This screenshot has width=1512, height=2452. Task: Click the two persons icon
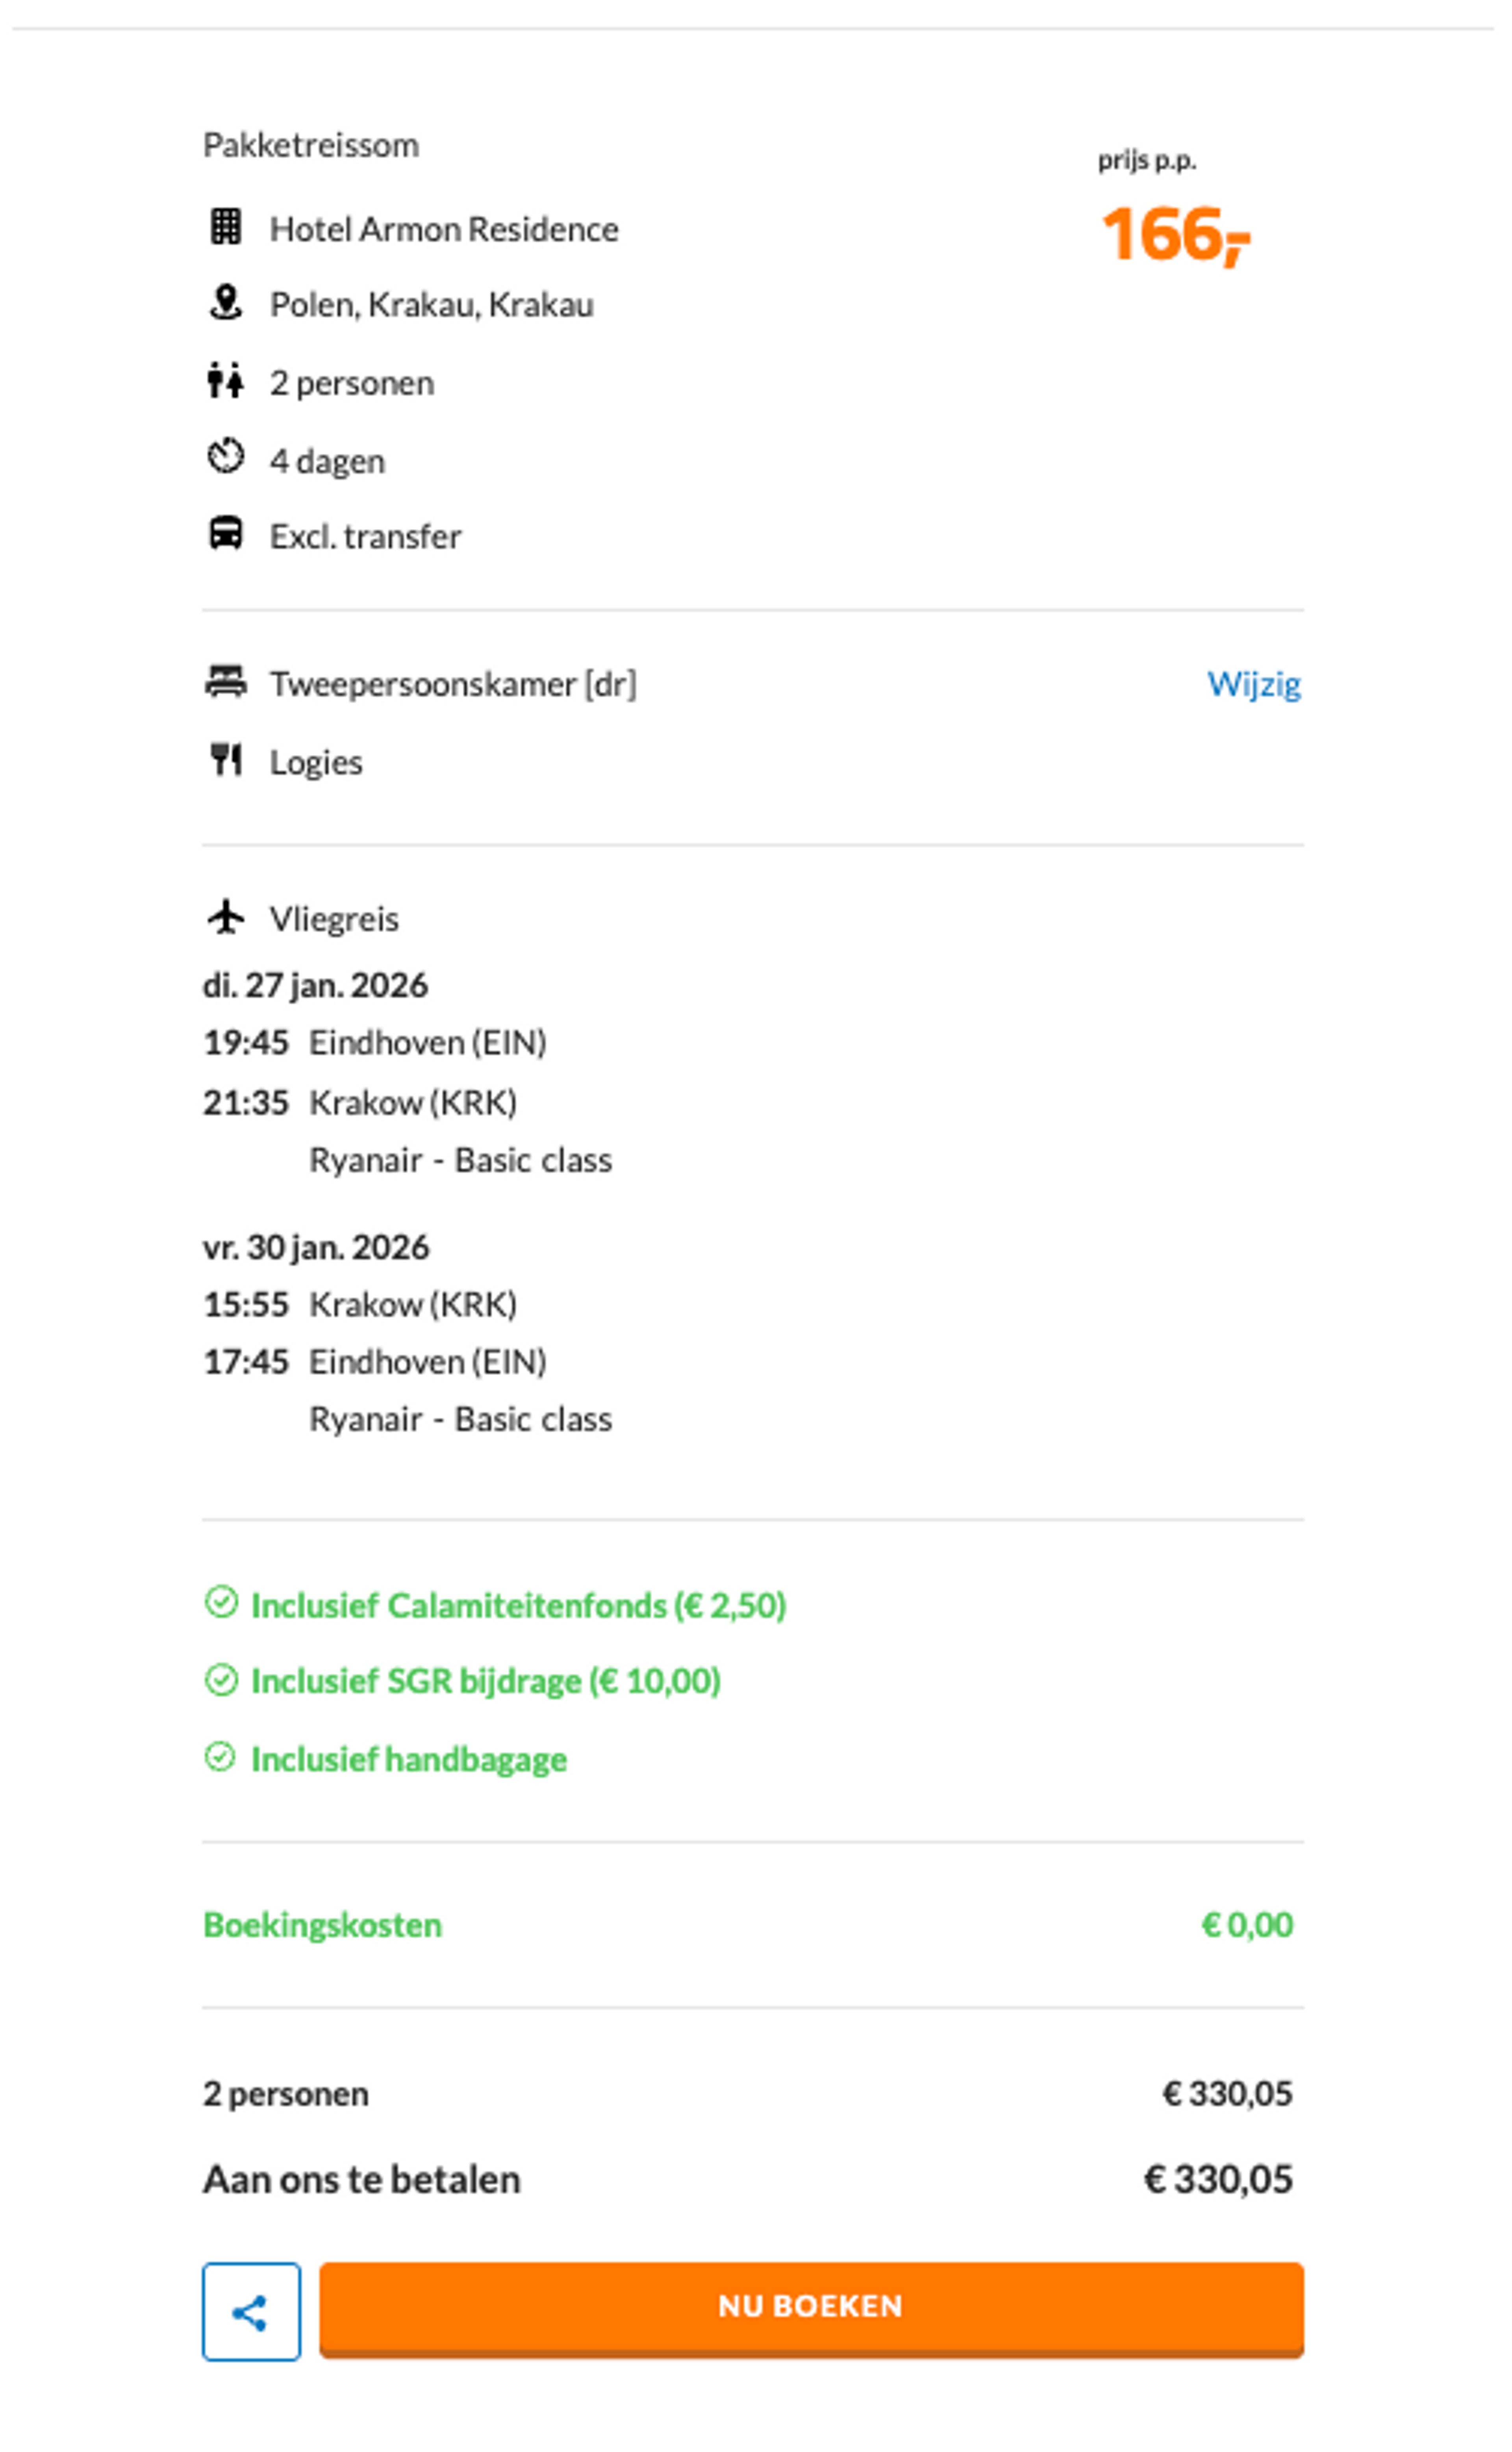226,381
